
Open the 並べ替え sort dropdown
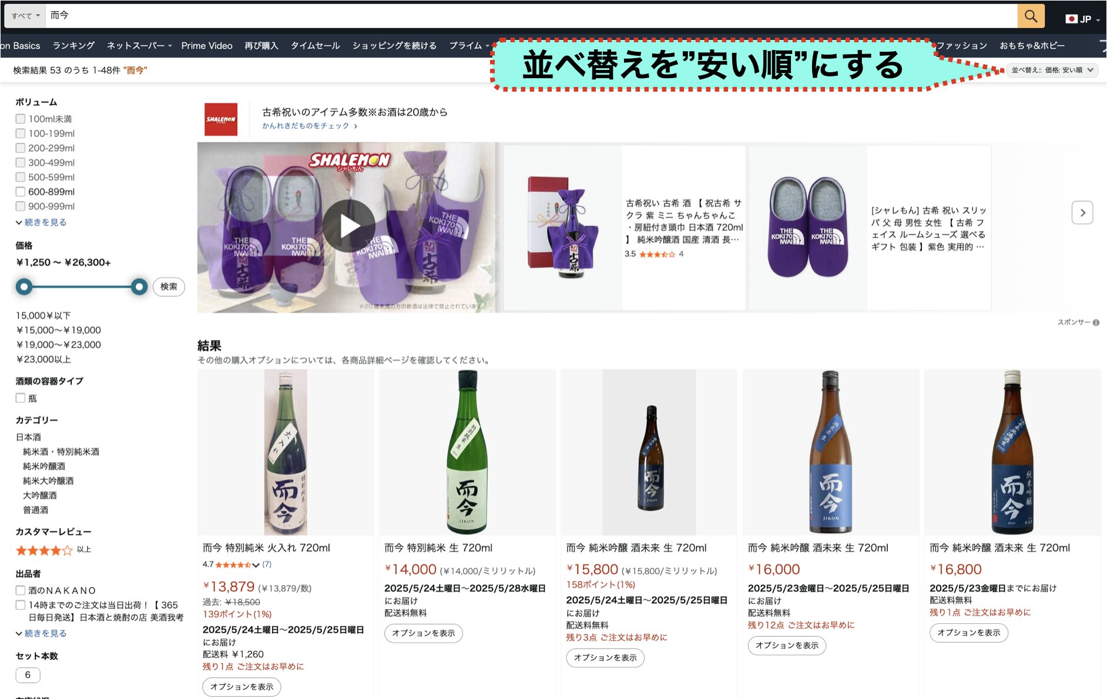pos(1052,70)
